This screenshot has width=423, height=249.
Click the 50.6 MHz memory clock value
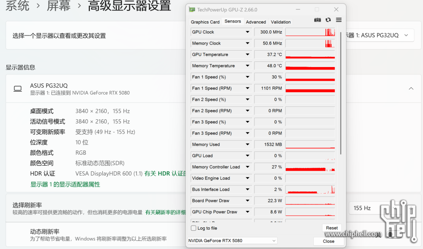tap(268, 43)
